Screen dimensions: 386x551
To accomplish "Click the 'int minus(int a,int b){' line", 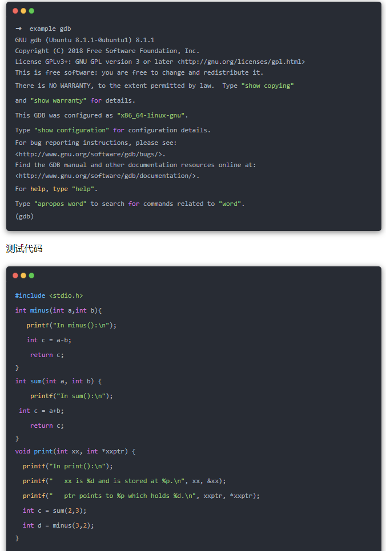I will point(58,310).
